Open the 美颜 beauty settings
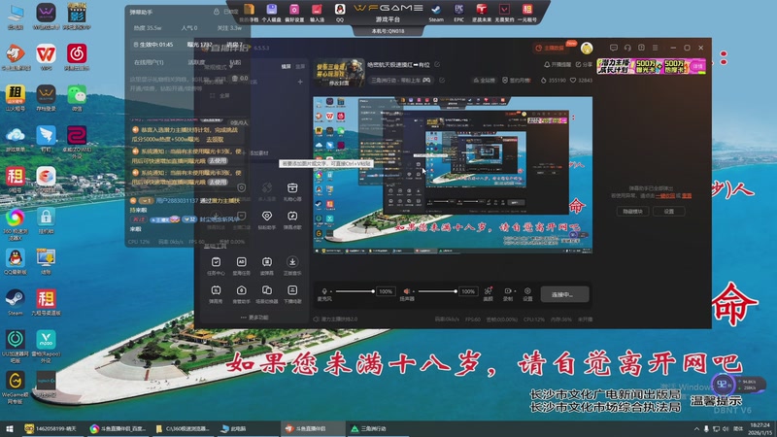 (489, 294)
